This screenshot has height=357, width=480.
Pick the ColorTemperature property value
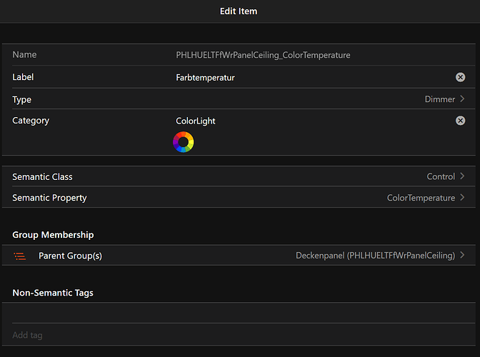pos(421,198)
